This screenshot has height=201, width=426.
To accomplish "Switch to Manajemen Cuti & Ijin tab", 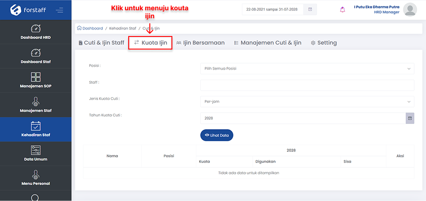I will point(268,43).
